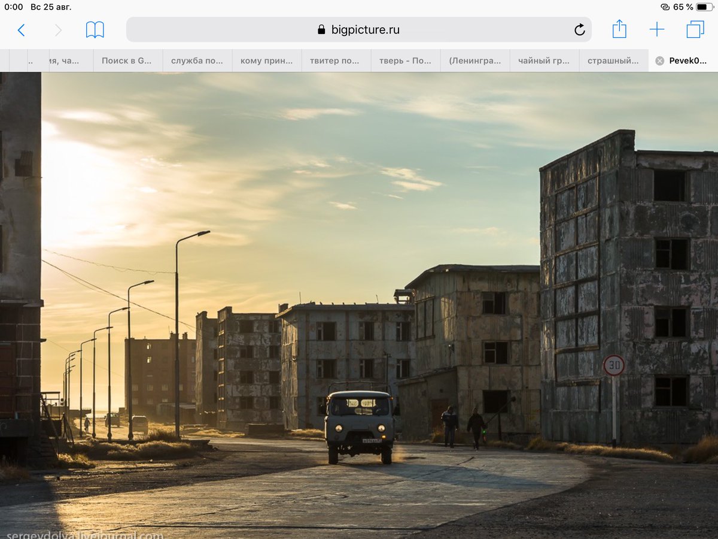
Task: Go back to the previous page
Action: coord(22,30)
